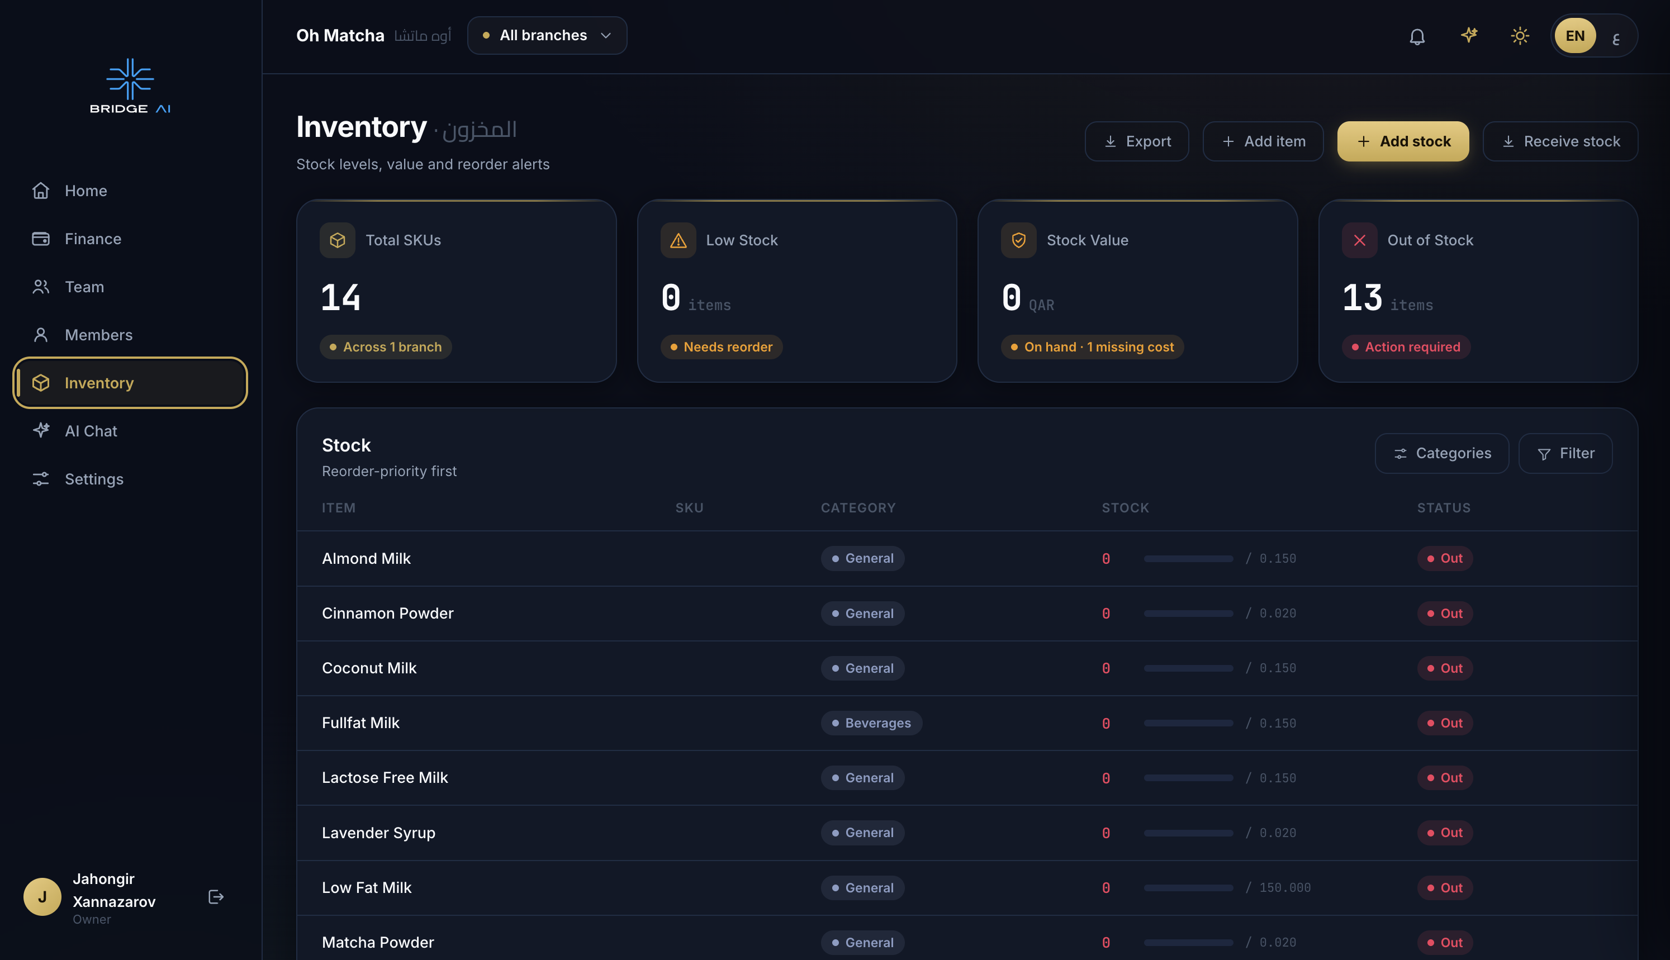The image size is (1670, 960).
Task: Open the Lactose Free Milk item
Action: [967, 778]
